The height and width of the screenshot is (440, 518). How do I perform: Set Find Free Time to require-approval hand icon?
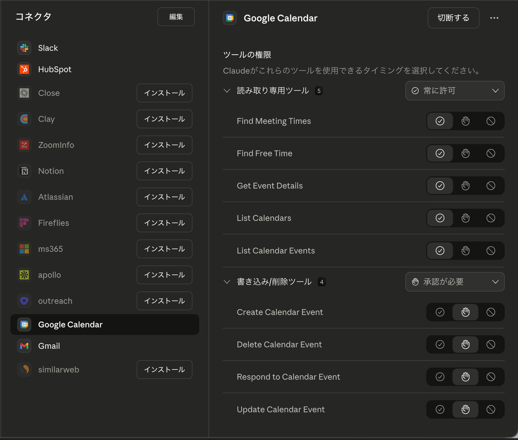[465, 153]
